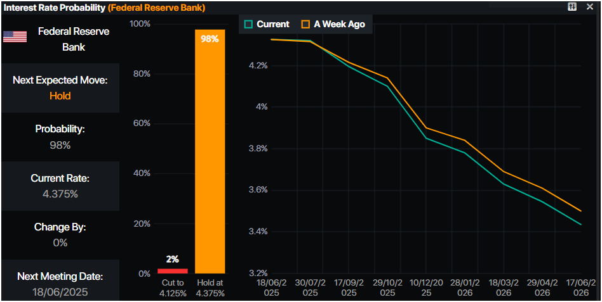Click the '3.4%' y-axis label on line chart
The image size is (602, 302).
pyautogui.click(x=258, y=232)
